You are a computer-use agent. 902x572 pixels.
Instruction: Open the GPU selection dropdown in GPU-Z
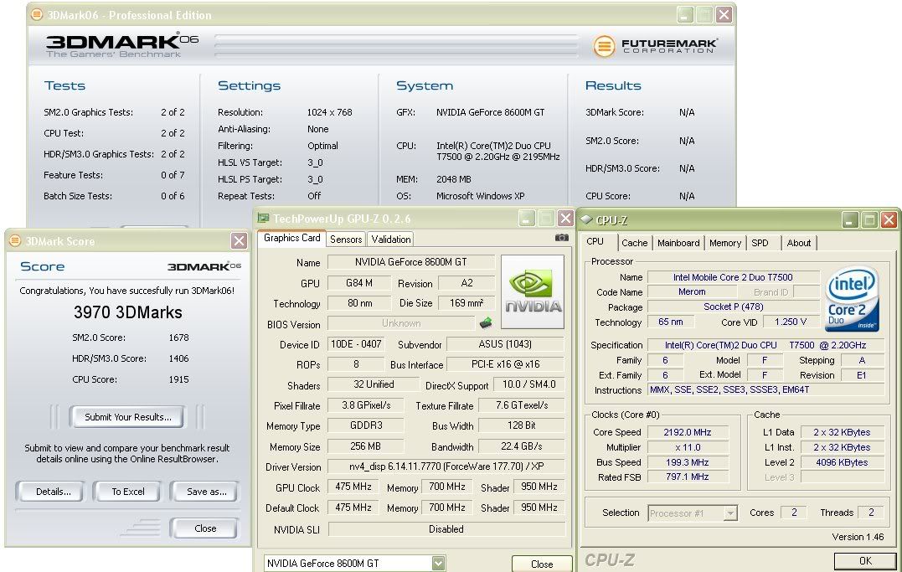pyautogui.click(x=438, y=564)
